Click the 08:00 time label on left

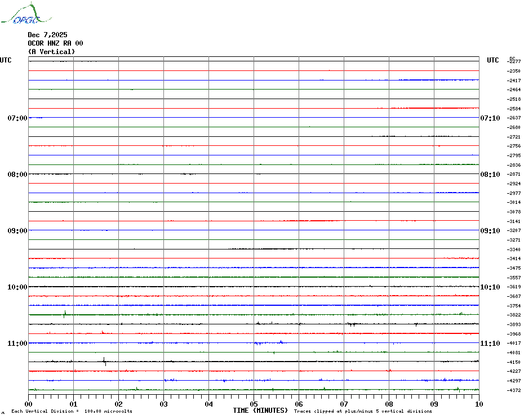(17, 175)
